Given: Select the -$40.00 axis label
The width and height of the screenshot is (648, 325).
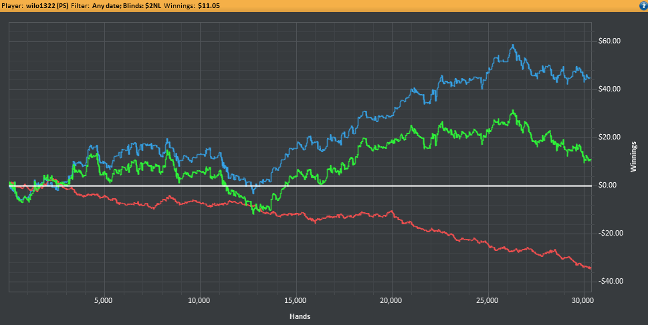Looking at the screenshot, I should (611, 281).
